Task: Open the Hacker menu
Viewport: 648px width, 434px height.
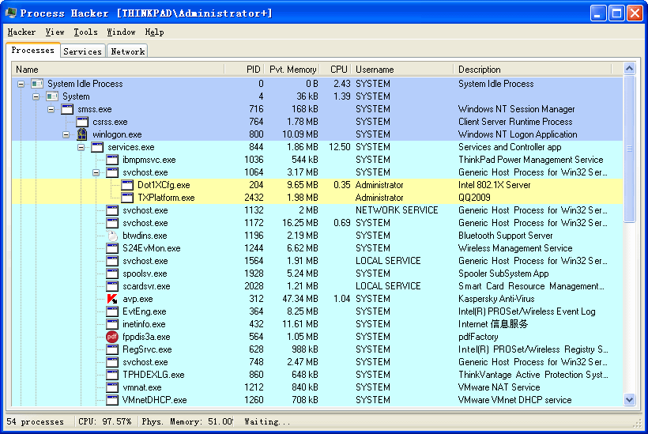Action: coord(21,32)
